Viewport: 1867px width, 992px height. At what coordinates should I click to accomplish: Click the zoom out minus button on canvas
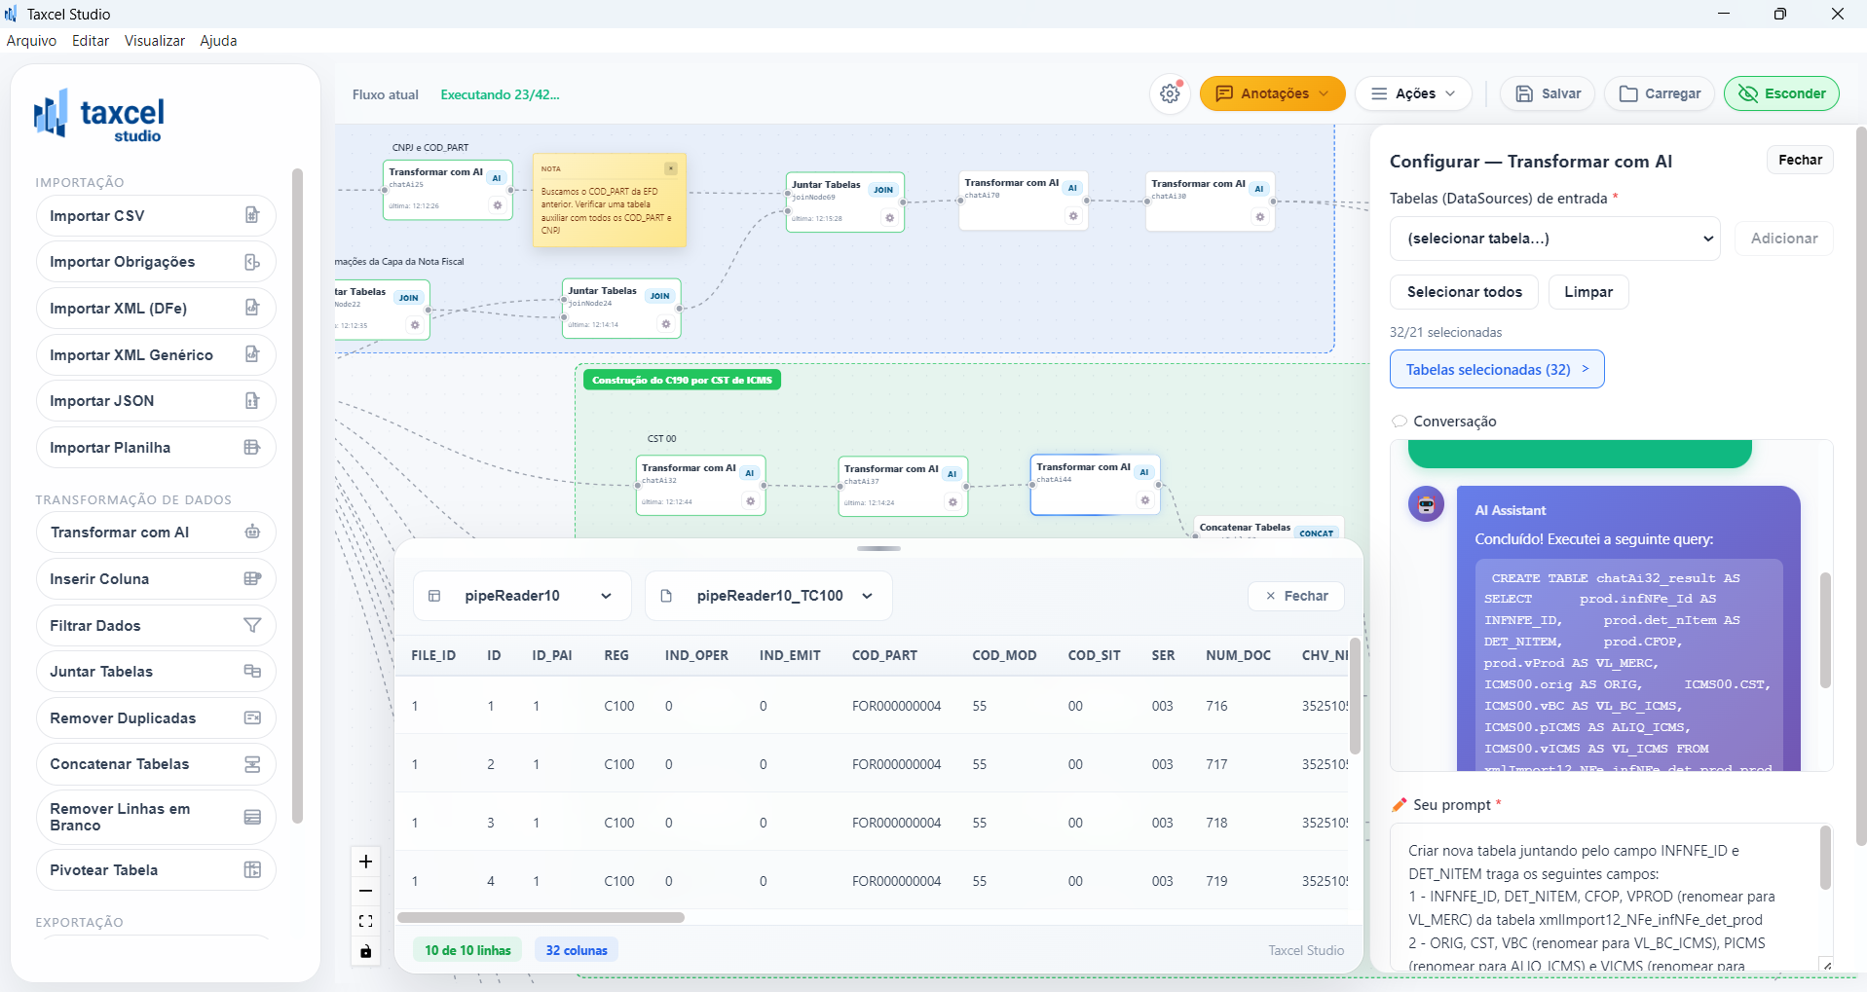366,891
